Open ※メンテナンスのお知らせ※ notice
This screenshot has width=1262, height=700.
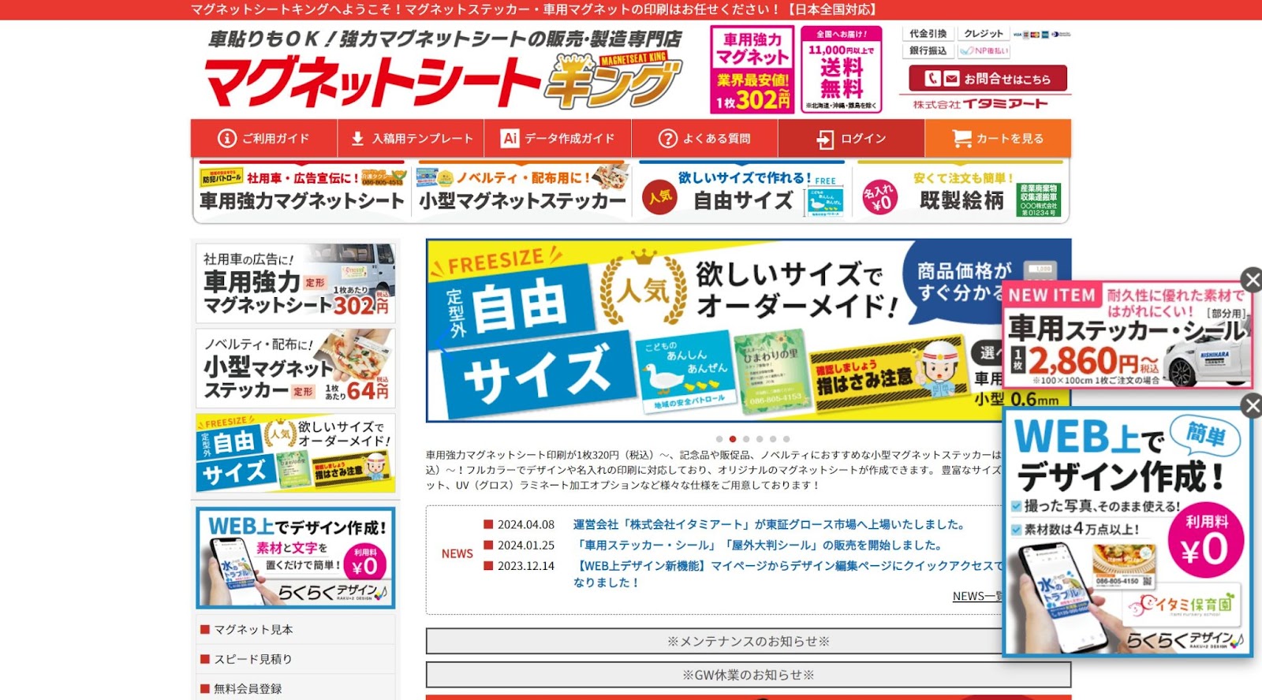click(x=749, y=641)
